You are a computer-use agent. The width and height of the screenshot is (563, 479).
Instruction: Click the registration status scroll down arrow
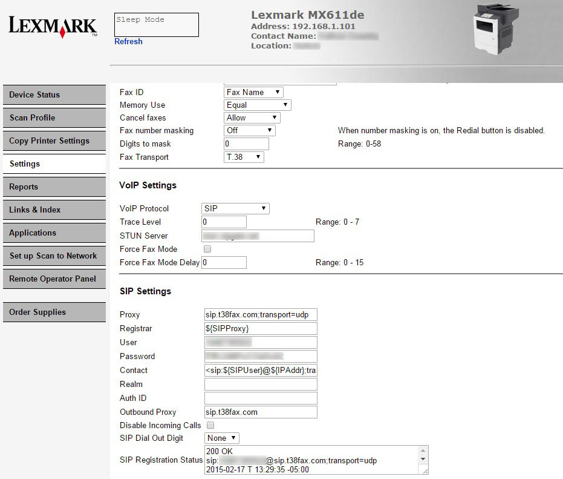tap(423, 459)
